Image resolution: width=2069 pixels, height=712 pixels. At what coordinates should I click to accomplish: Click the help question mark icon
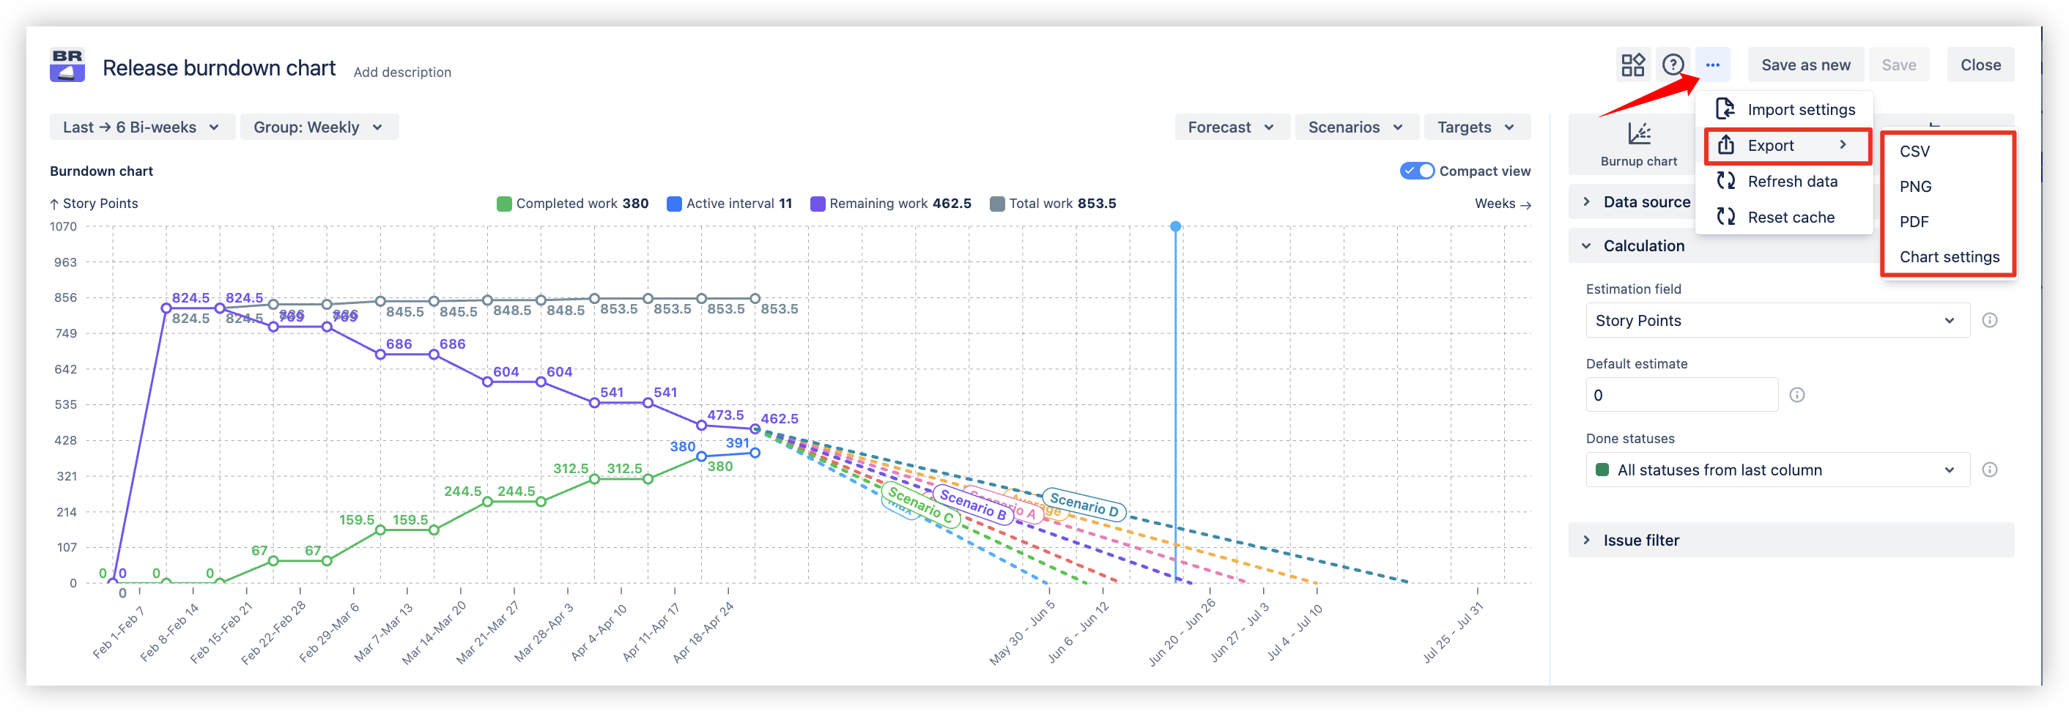click(1673, 64)
